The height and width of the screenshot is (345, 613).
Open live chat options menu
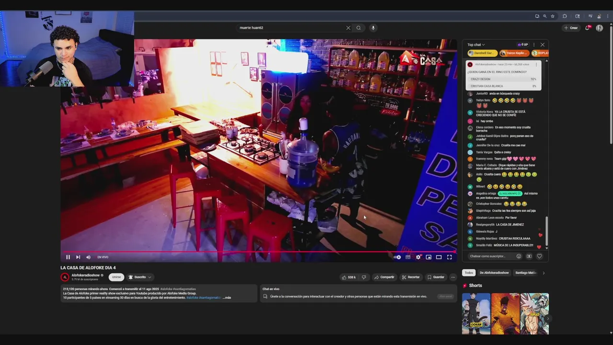534,45
